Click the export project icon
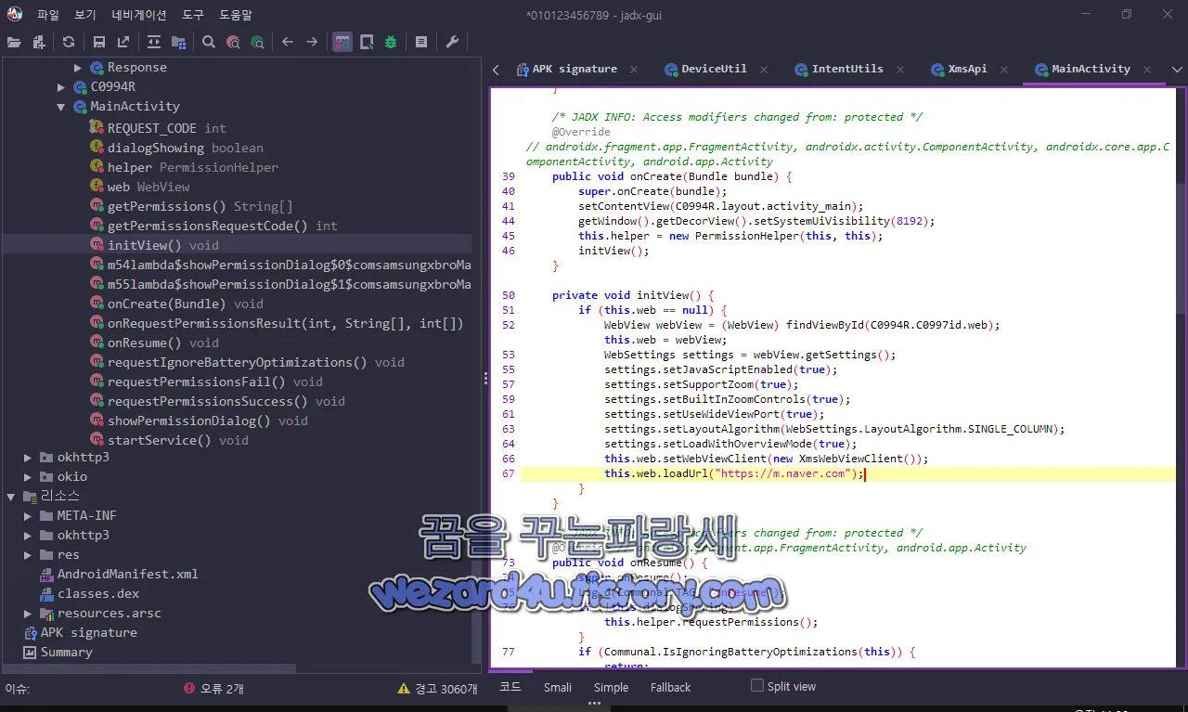The width and height of the screenshot is (1188, 712). coord(123,42)
